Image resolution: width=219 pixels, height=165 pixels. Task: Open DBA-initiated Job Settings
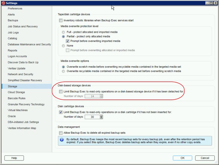pyautogui.click(x=23, y=122)
